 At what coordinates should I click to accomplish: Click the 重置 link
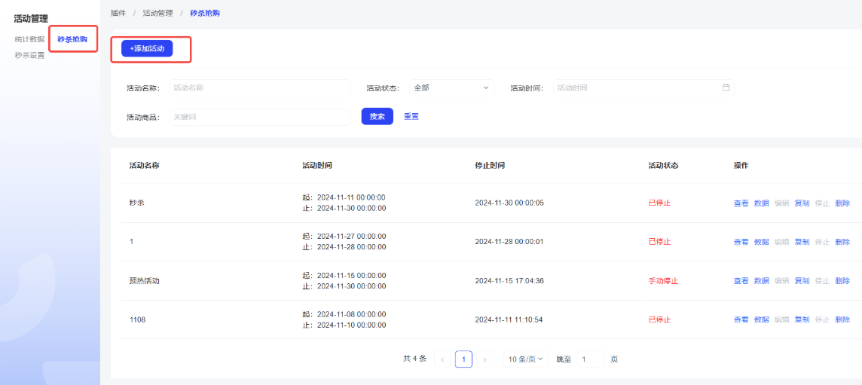click(x=411, y=117)
